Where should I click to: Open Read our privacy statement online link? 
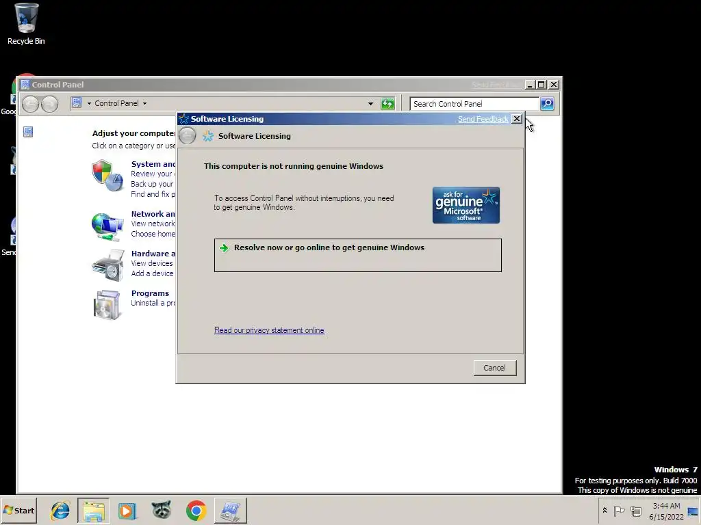click(x=269, y=330)
